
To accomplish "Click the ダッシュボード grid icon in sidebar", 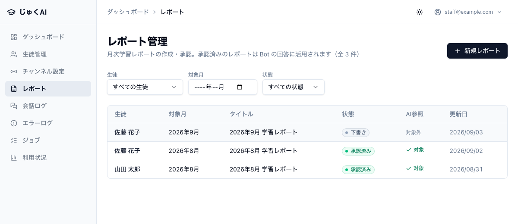I will click(x=14, y=37).
